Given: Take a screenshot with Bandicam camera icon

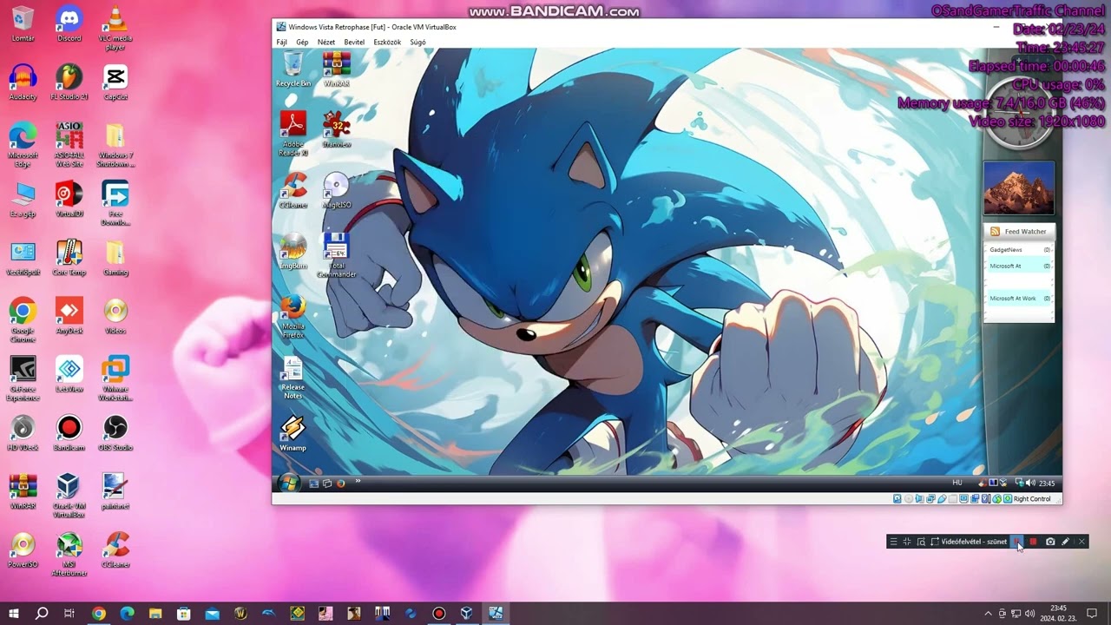Looking at the screenshot, I should (1050, 542).
